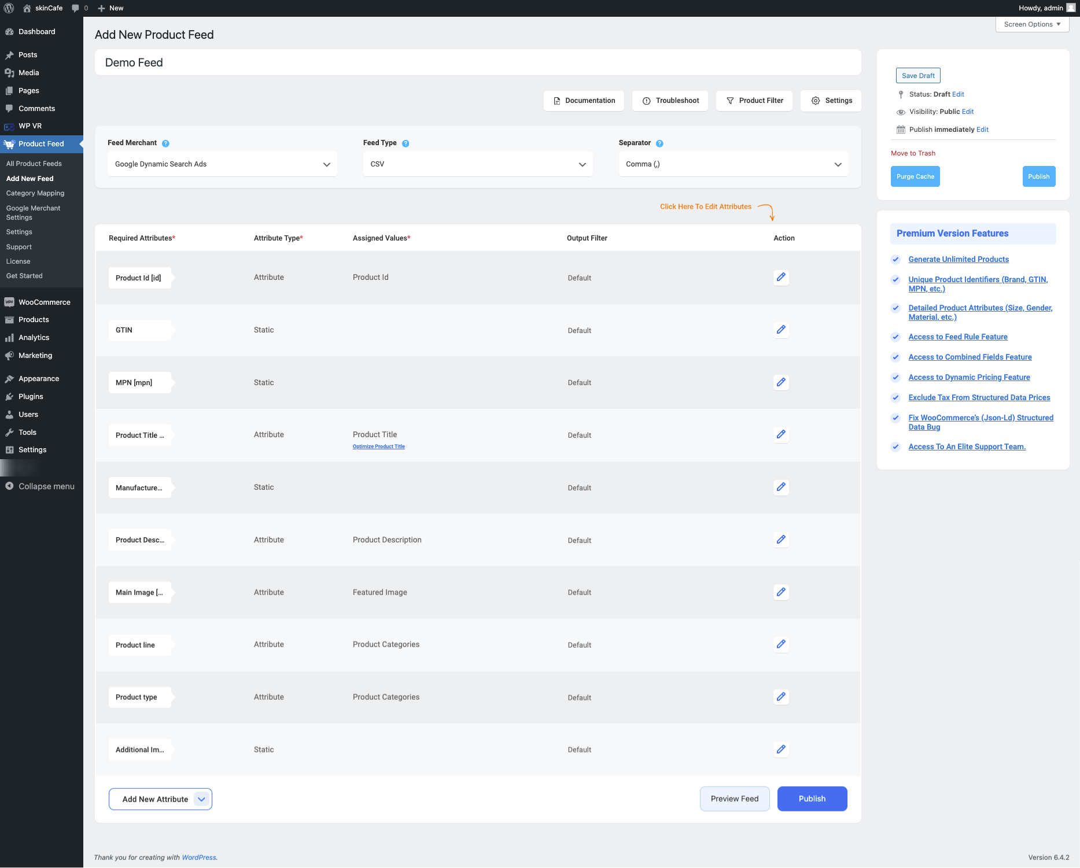Viewport: 1080px width, 868px height.
Task: Open Plugins menu item
Action: 42,397
